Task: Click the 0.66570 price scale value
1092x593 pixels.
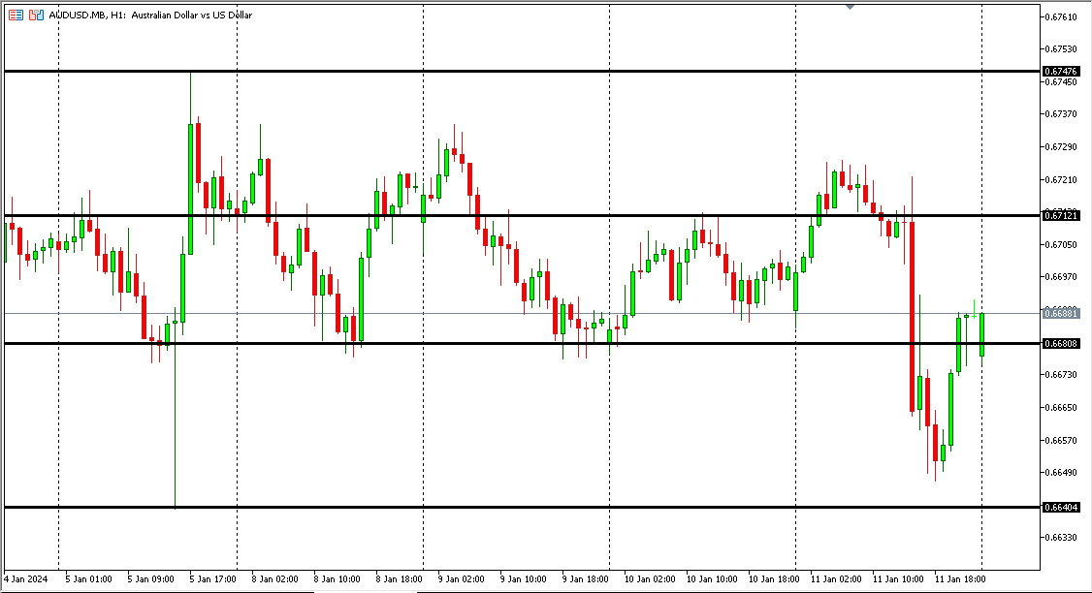Action: point(1061,440)
